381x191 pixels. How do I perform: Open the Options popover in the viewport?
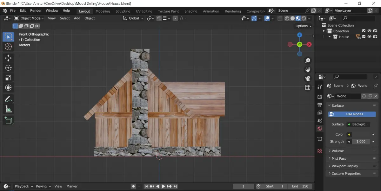303,26
